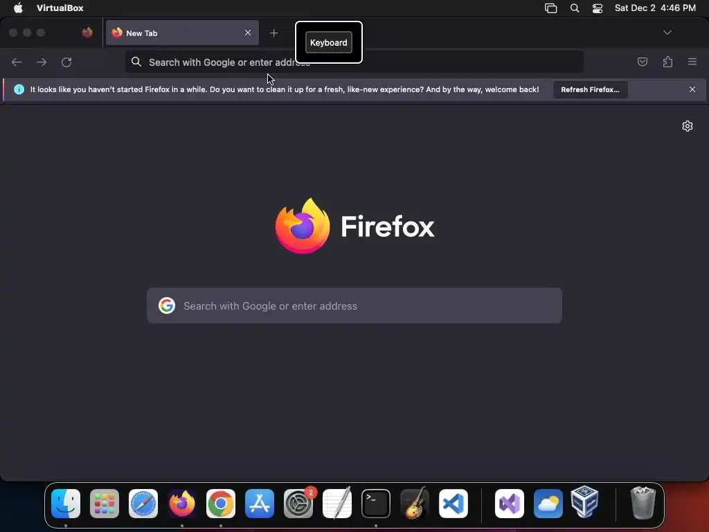Viewport: 709px width, 532px height.
Task: Open the Firefox hamburger application menu
Action: 692,62
